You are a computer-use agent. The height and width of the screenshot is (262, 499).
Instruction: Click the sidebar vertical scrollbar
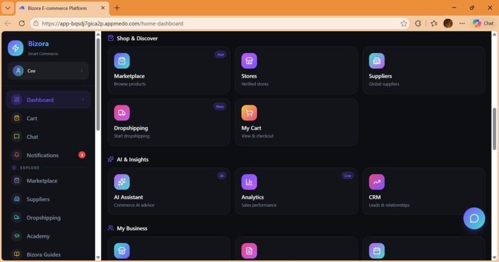(98, 84)
